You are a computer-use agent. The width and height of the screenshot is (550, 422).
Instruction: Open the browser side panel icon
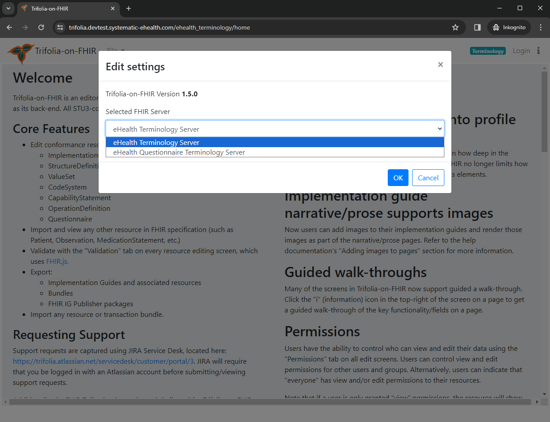coord(477,27)
